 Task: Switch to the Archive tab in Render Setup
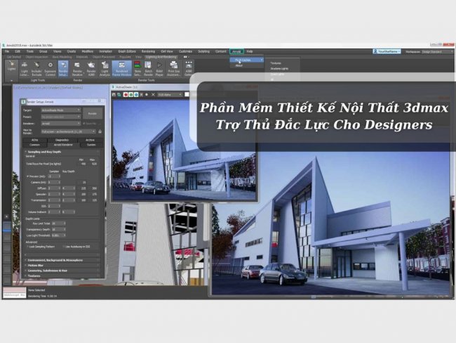90,140
